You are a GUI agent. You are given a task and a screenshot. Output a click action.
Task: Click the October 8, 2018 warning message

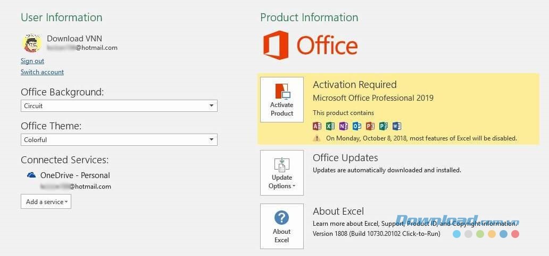pos(421,138)
